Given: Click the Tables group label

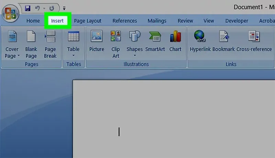Looking at the screenshot, I should [x=74, y=64].
